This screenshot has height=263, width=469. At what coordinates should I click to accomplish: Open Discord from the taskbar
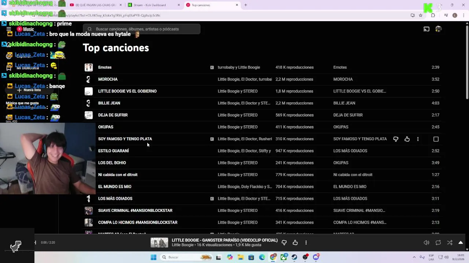coord(316,257)
